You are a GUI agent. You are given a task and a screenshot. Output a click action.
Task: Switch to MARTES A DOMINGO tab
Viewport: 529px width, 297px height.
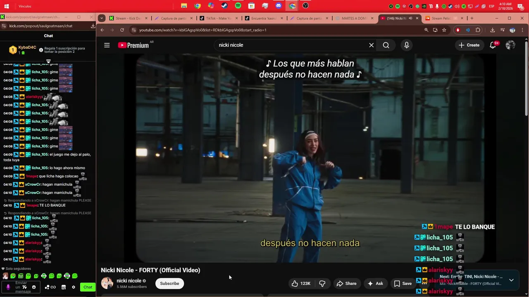click(355, 18)
